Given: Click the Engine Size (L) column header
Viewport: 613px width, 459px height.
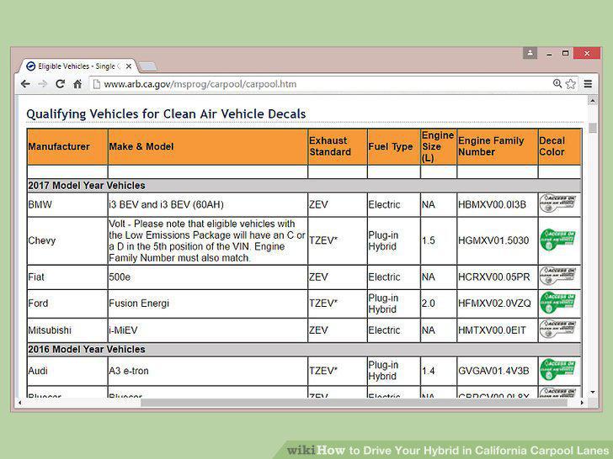Looking at the screenshot, I should click(x=438, y=147).
